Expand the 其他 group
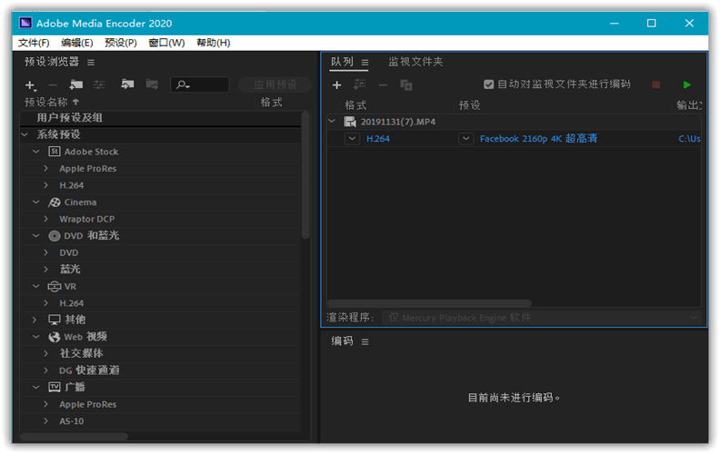Image resolution: width=720 pixels, height=454 pixels. [x=35, y=321]
